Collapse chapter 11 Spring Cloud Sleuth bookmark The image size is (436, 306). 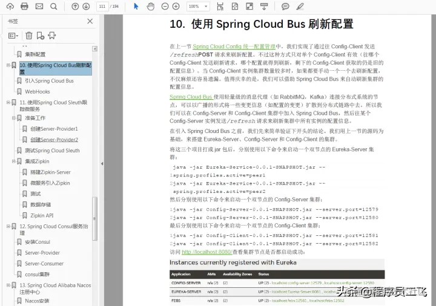[x=8, y=102]
